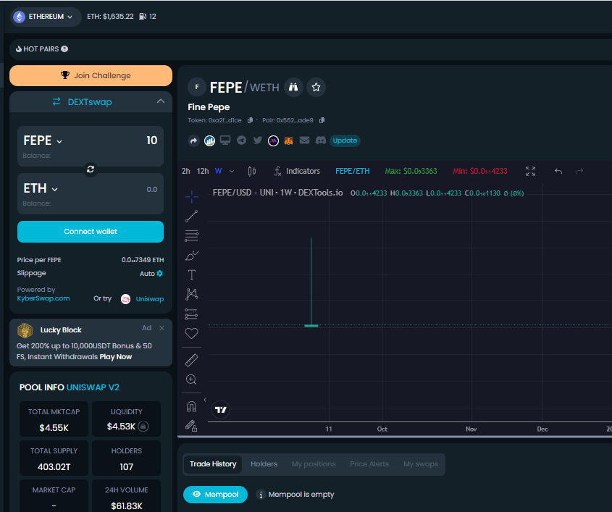
Task: Click the gas price pump icon
Action: pyautogui.click(x=143, y=17)
